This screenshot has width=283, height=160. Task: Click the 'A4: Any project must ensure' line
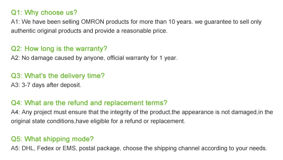(x=142, y=112)
